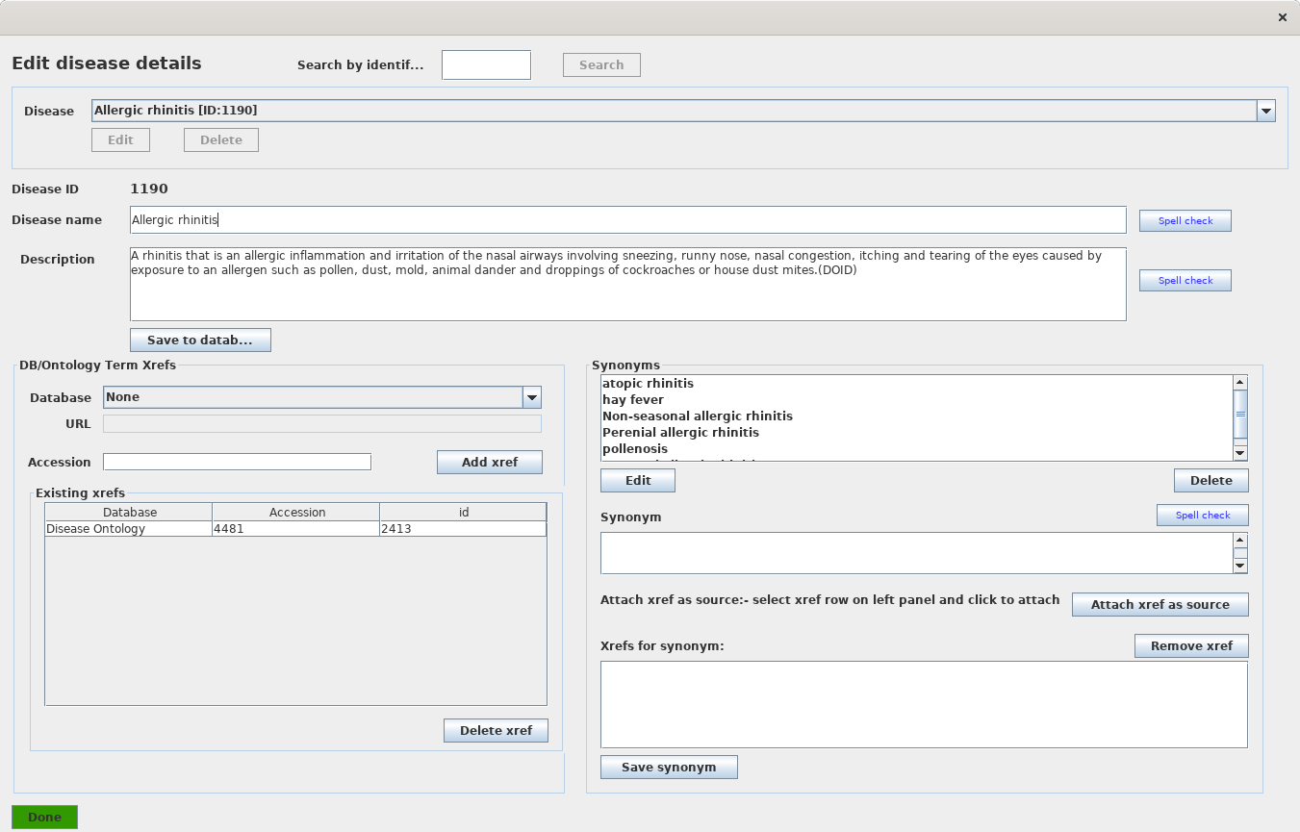Screen dimensions: 1300x832
Task: Click the URL field in Xrefs panel
Action: click(x=322, y=424)
